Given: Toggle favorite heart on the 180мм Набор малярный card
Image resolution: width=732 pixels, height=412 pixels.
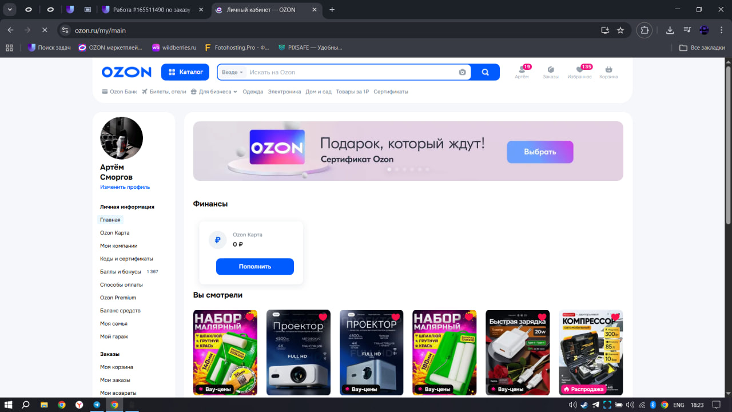Looking at the screenshot, I should (469, 317).
